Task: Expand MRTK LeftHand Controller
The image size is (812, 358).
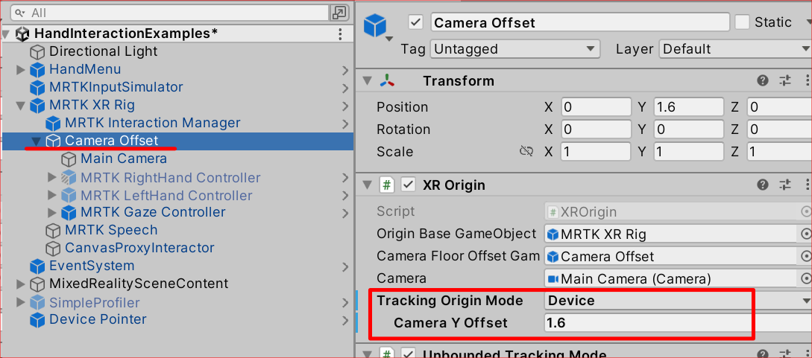Action: [x=51, y=195]
